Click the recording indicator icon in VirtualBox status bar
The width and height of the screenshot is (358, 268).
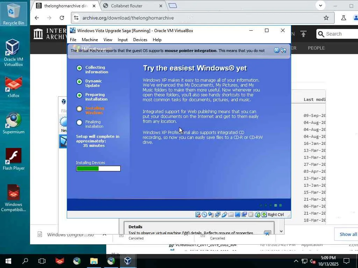(244, 215)
